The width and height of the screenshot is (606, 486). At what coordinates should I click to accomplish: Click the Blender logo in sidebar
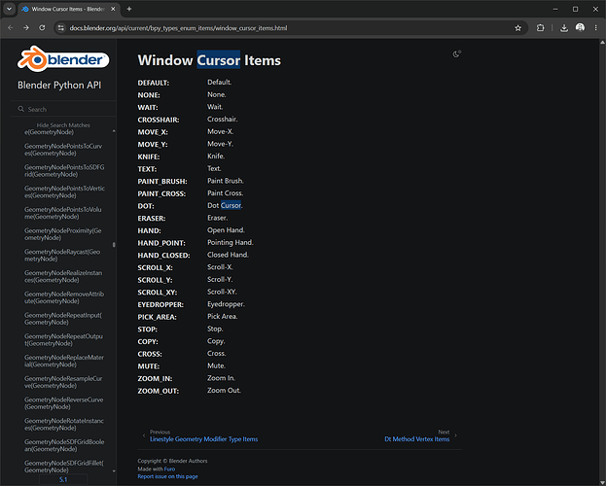[63, 59]
